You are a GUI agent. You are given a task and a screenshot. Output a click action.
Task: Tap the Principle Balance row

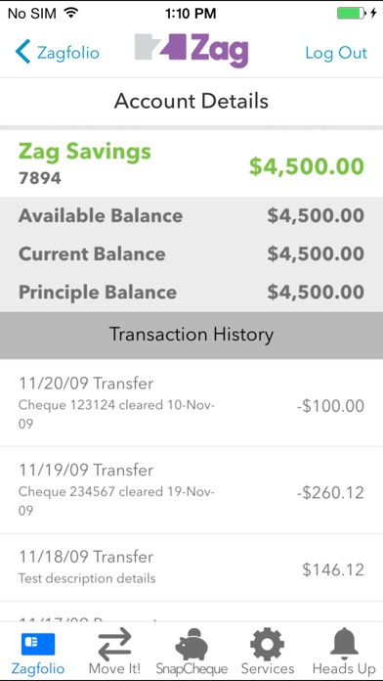191,292
